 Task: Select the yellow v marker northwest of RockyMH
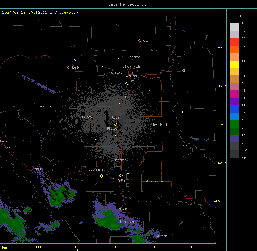coord(52,55)
